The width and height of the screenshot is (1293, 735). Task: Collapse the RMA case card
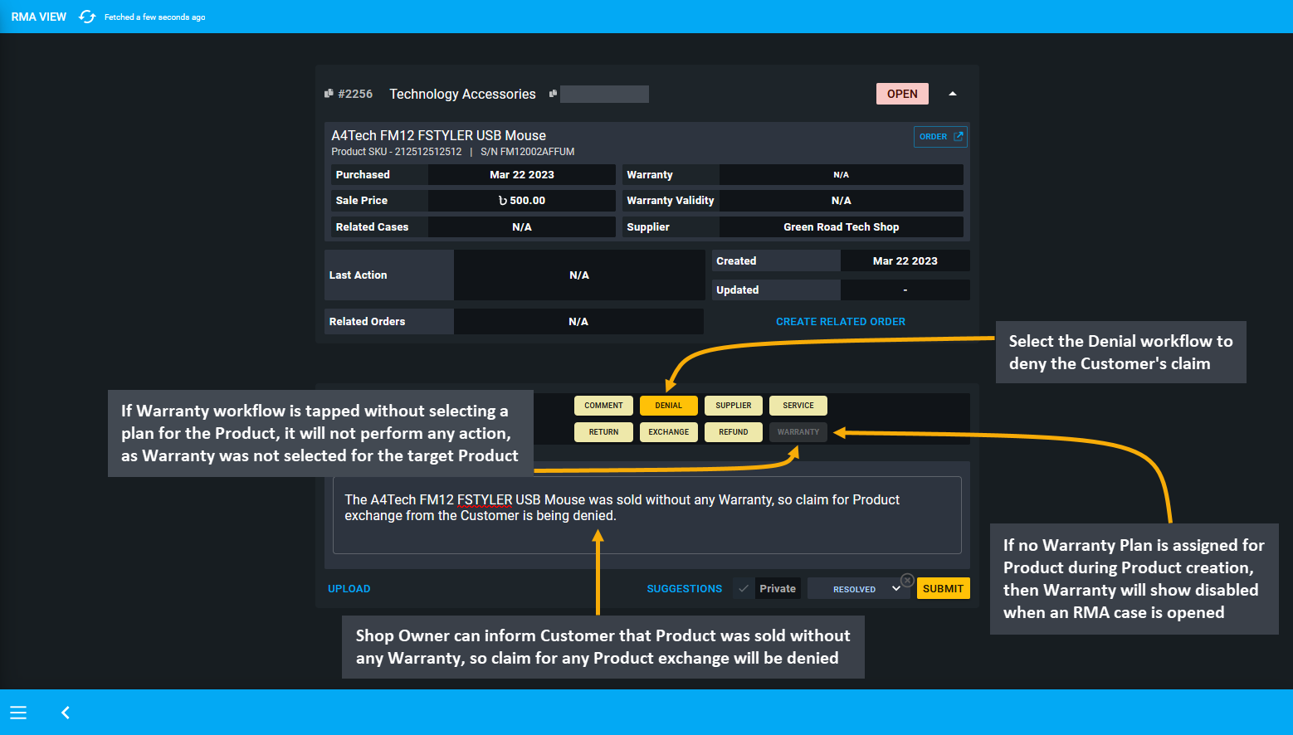[953, 94]
